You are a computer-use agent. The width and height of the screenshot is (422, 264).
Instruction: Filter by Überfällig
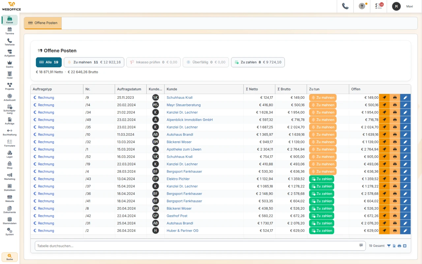pos(206,62)
